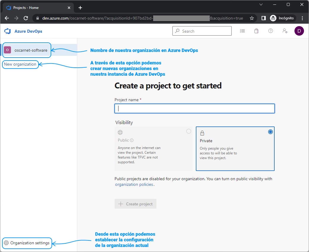Click the Create a project to get started heading
309x252 pixels.
[x=168, y=86]
